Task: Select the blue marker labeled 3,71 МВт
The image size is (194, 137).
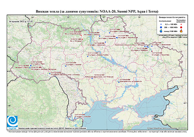Action: 110,33
